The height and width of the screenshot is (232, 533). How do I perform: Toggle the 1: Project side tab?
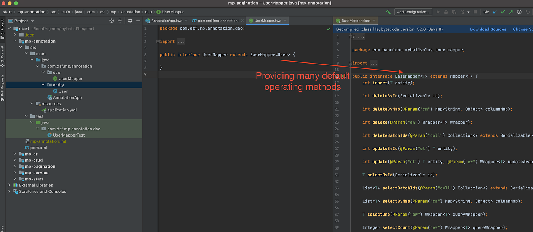pyautogui.click(x=2, y=29)
